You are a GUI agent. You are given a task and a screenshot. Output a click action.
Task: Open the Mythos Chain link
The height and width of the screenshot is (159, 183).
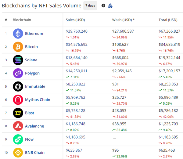38,99
